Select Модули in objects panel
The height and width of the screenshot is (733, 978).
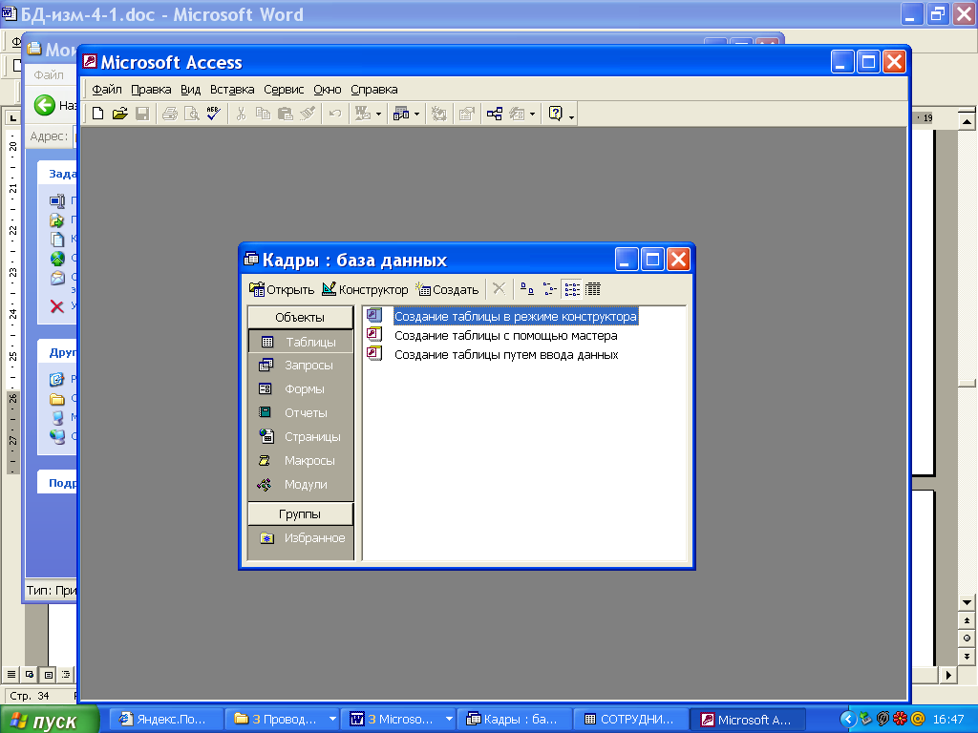click(x=301, y=484)
